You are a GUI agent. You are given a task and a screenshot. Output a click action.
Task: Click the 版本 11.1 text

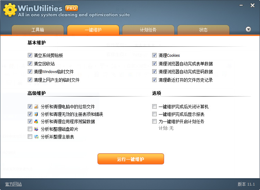tap(246, 184)
